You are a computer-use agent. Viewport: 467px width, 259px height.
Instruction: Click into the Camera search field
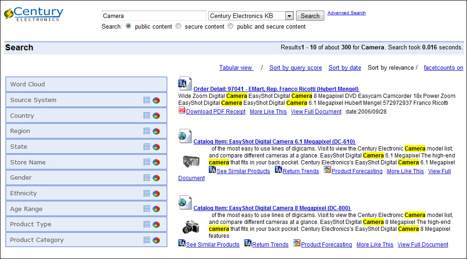pyautogui.click(x=154, y=16)
